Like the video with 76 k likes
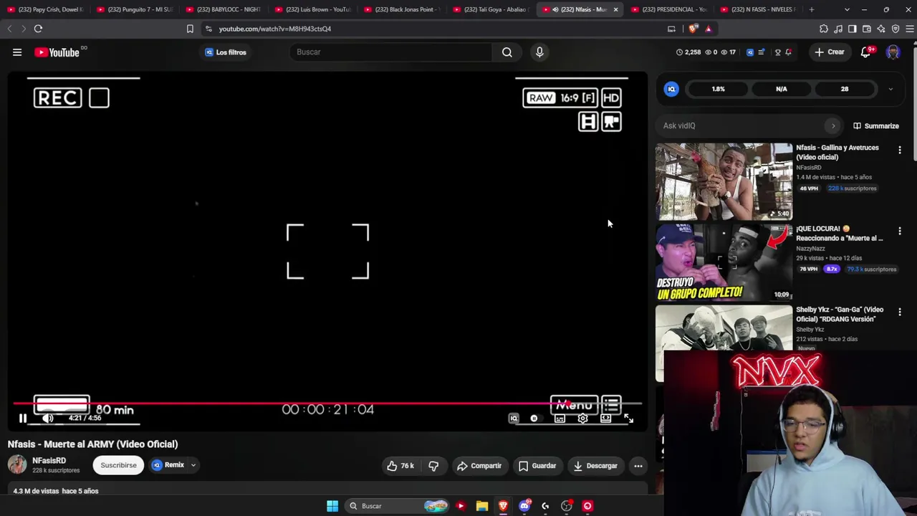The height and width of the screenshot is (516, 917). (x=400, y=466)
